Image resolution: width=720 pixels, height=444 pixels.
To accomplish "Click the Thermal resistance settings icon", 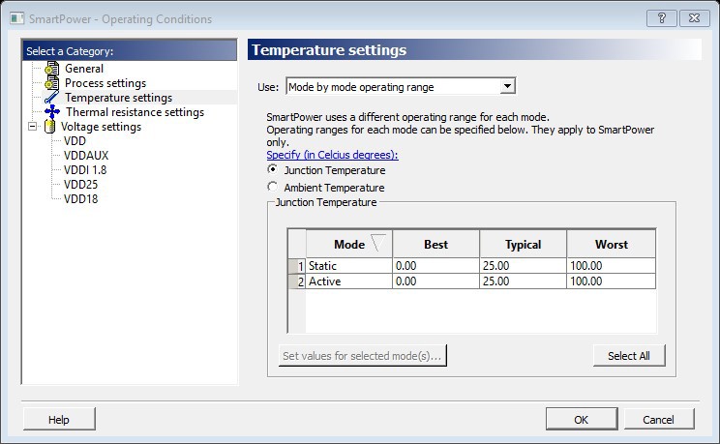I will [x=52, y=112].
